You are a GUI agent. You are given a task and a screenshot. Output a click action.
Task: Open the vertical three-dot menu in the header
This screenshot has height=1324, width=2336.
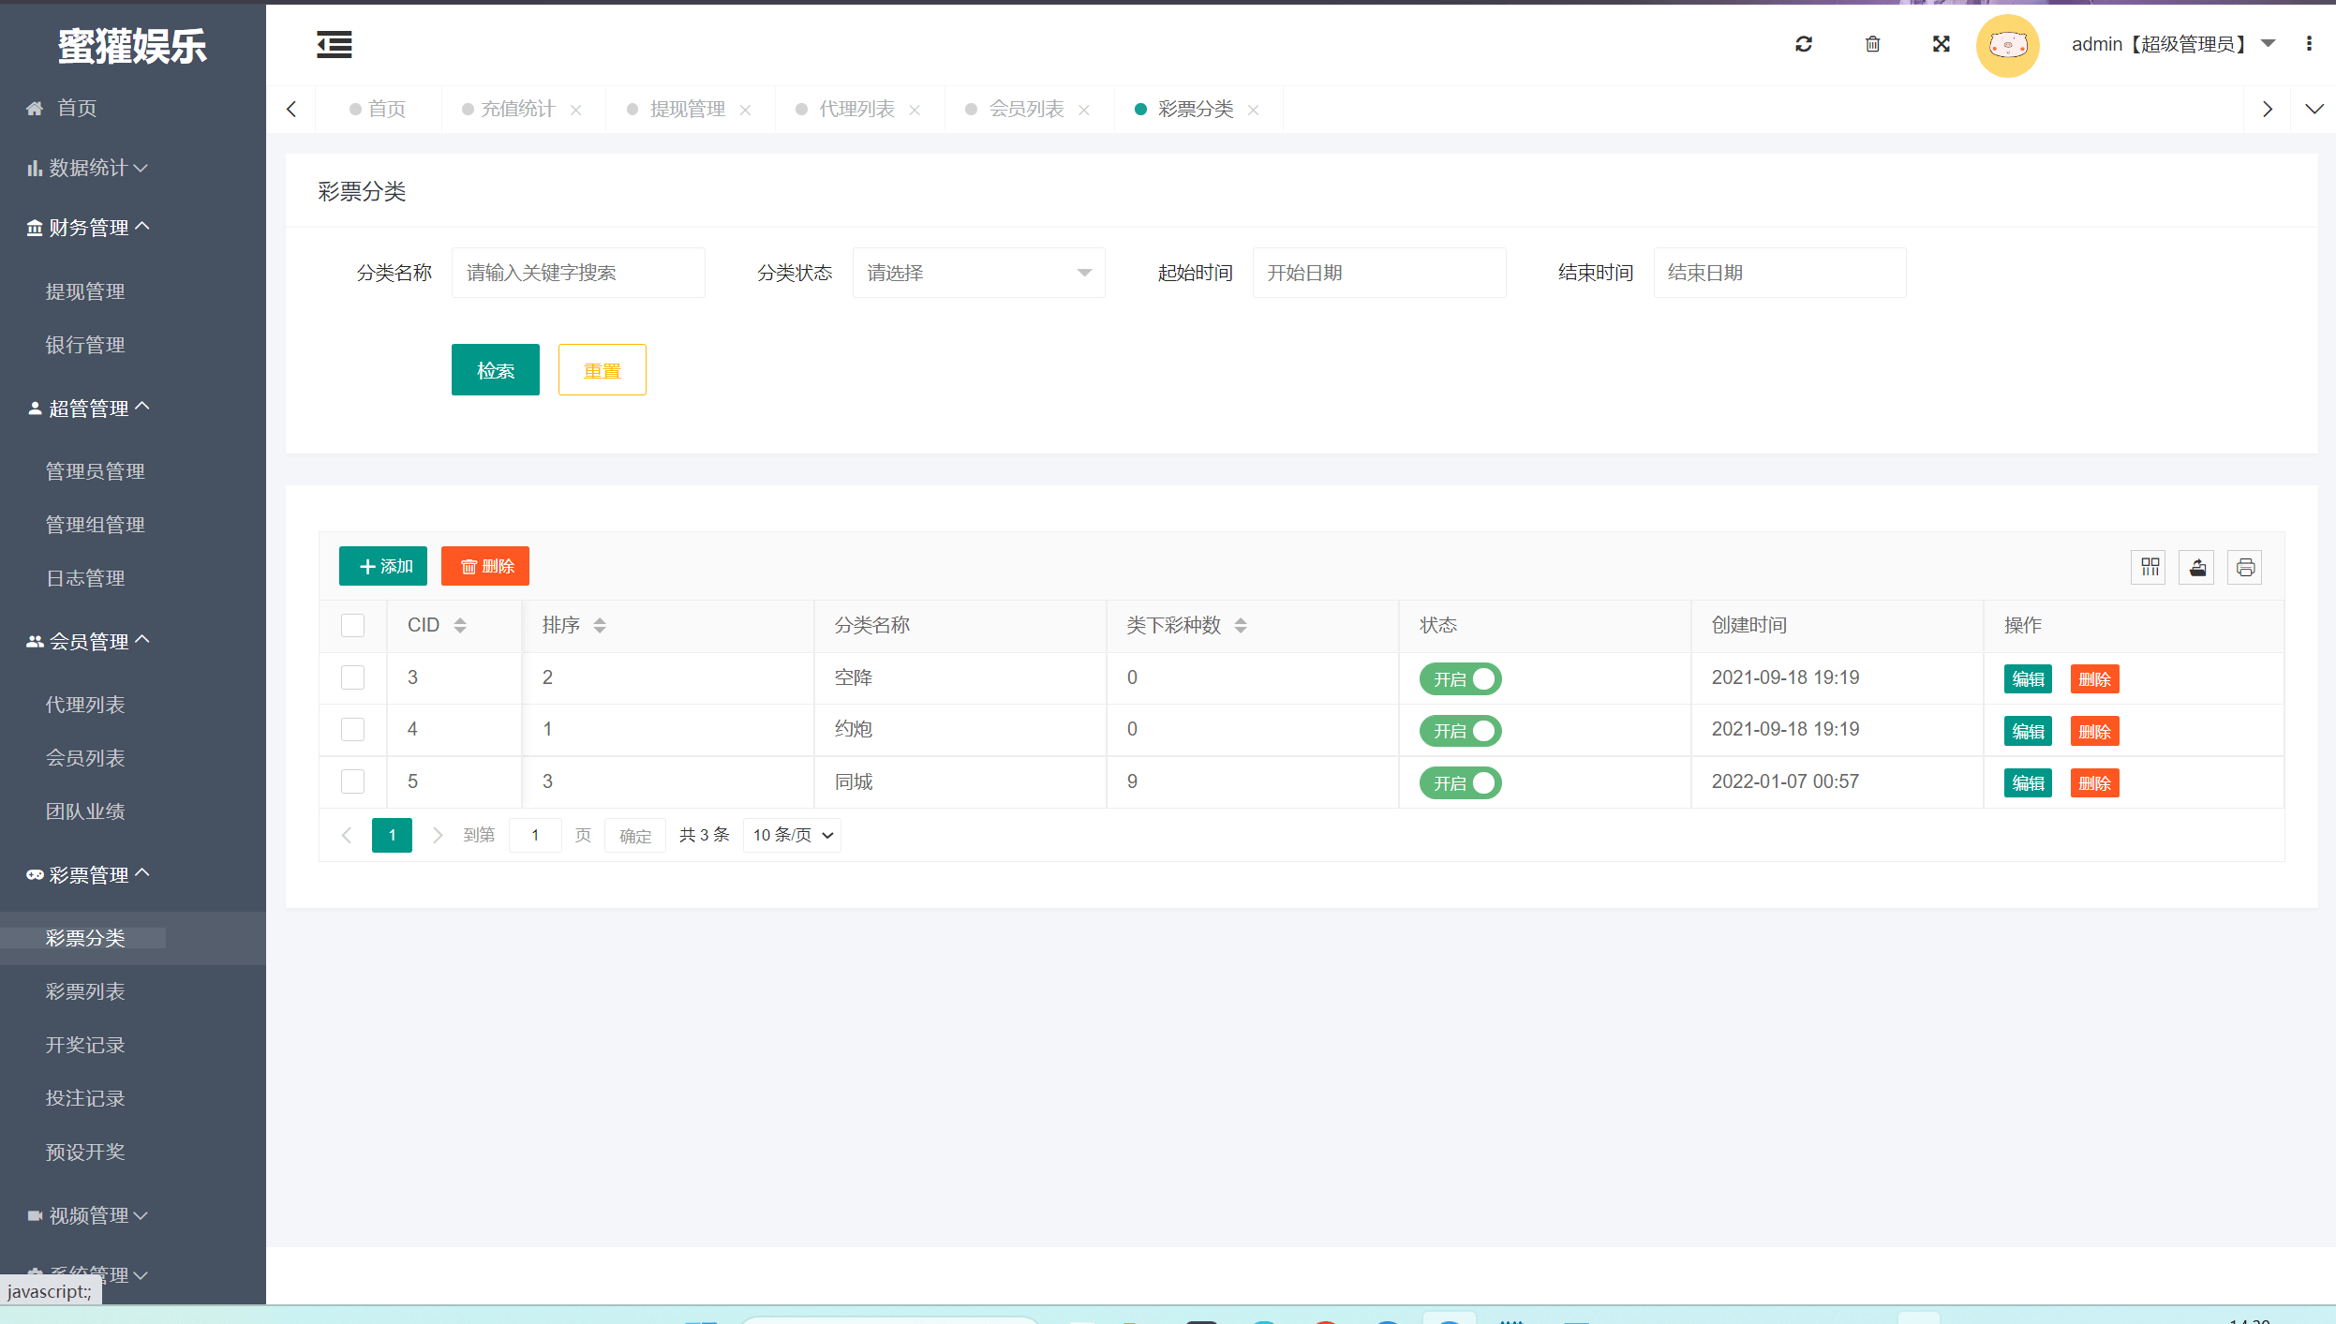2309,44
